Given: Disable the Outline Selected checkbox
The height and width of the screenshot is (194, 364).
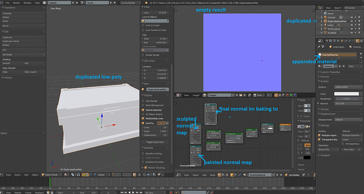Looking at the screenshot, I should pos(143,110).
